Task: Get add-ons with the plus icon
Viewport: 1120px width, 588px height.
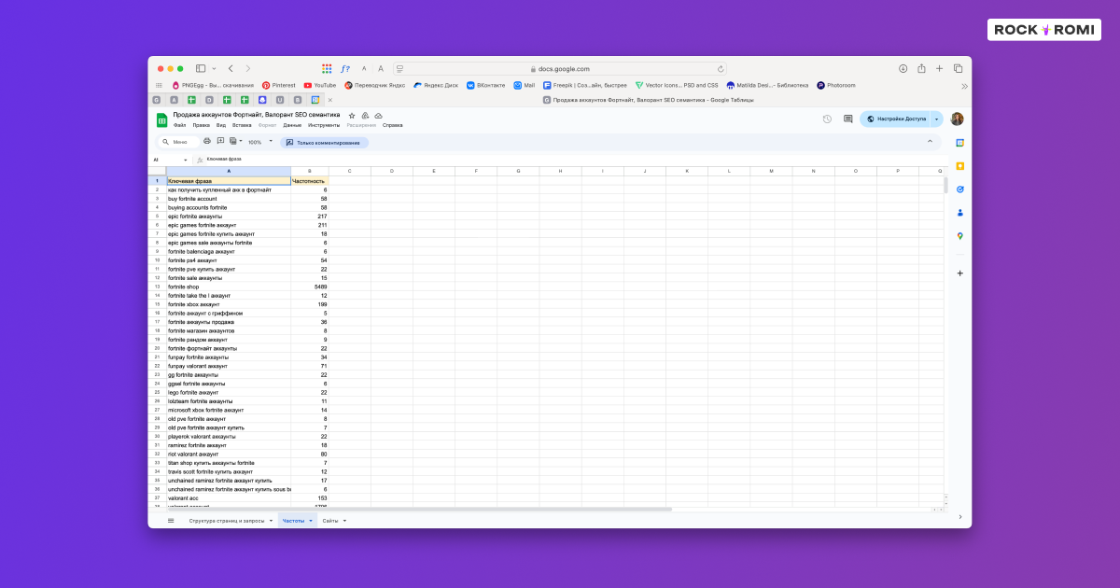Action: [x=959, y=273]
